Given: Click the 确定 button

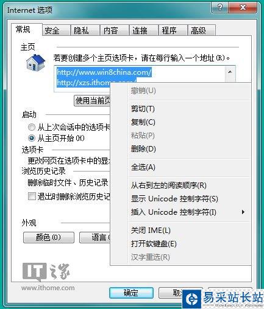Looking at the screenshot, I should (x=131, y=293).
